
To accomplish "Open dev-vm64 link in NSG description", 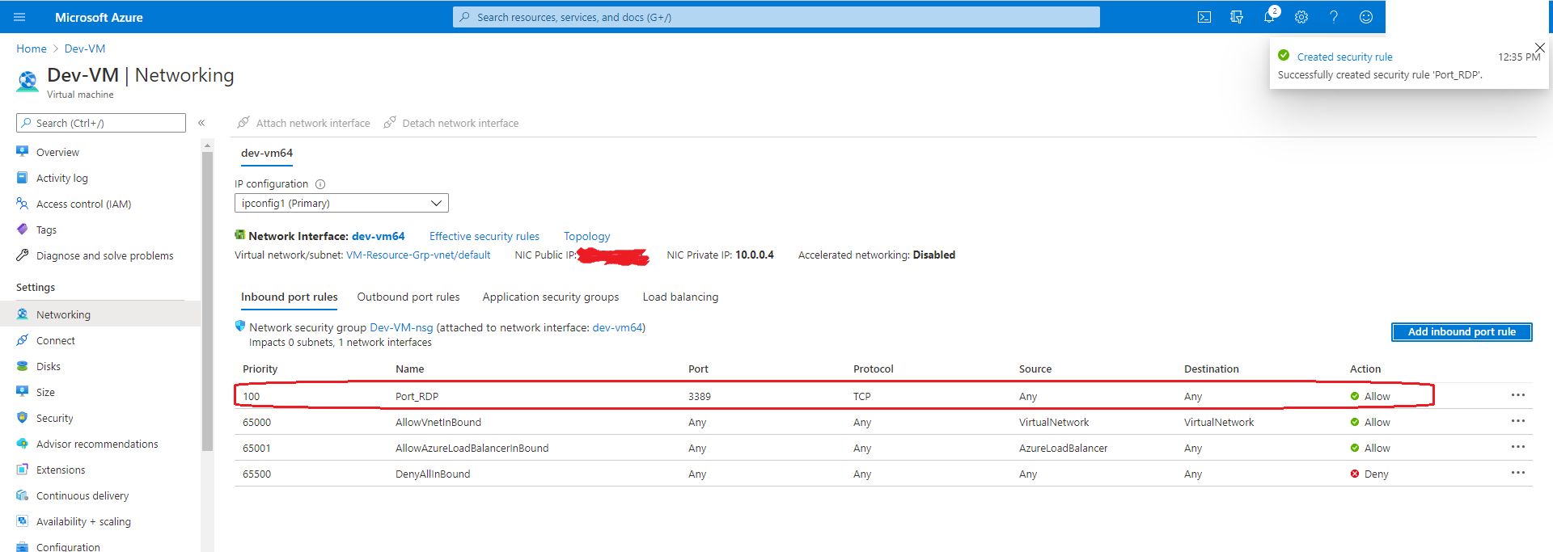I will tap(617, 327).
